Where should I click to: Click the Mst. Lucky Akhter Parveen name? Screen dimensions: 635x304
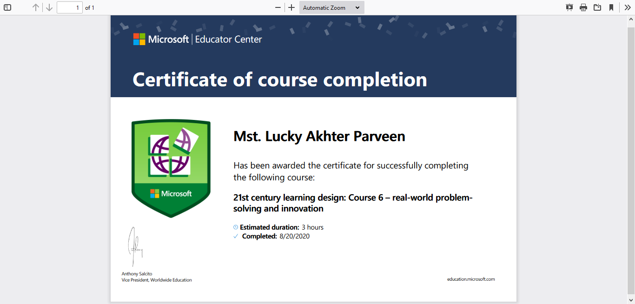(x=319, y=137)
